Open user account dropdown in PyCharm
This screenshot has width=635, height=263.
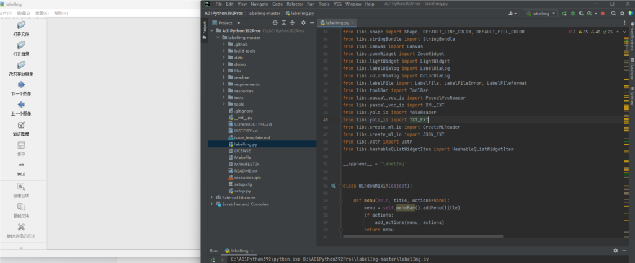click(x=513, y=14)
